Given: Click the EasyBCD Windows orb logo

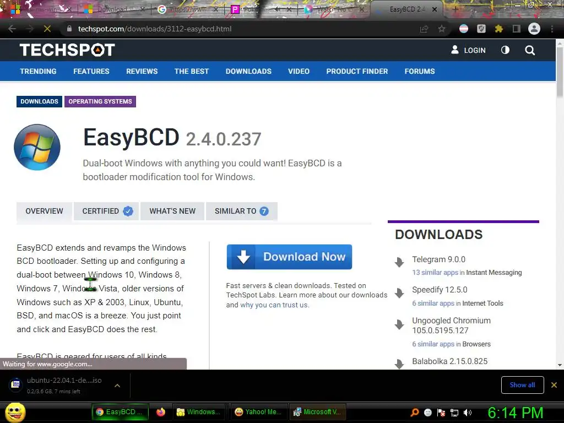Looking at the screenshot, I should point(37,147).
